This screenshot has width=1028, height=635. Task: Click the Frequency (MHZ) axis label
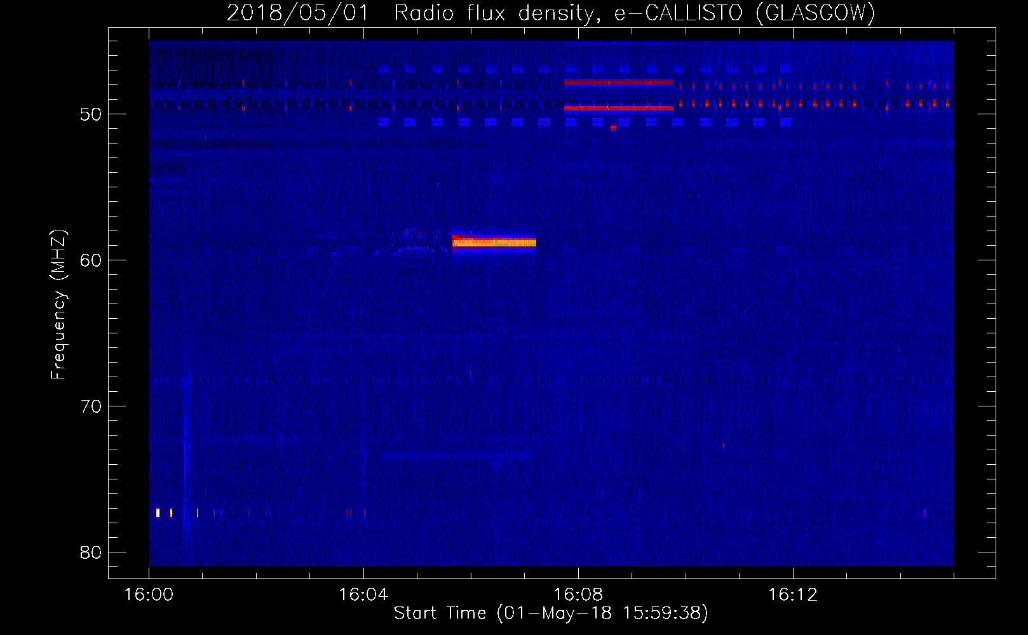click(x=58, y=305)
